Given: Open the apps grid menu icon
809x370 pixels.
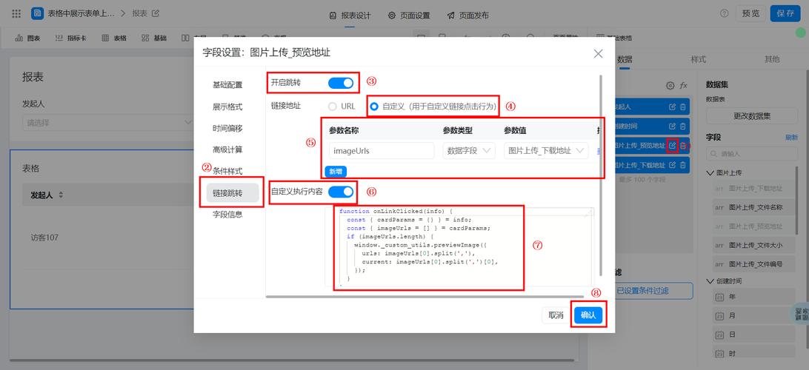Looking at the screenshot, I should click(16, 14).
